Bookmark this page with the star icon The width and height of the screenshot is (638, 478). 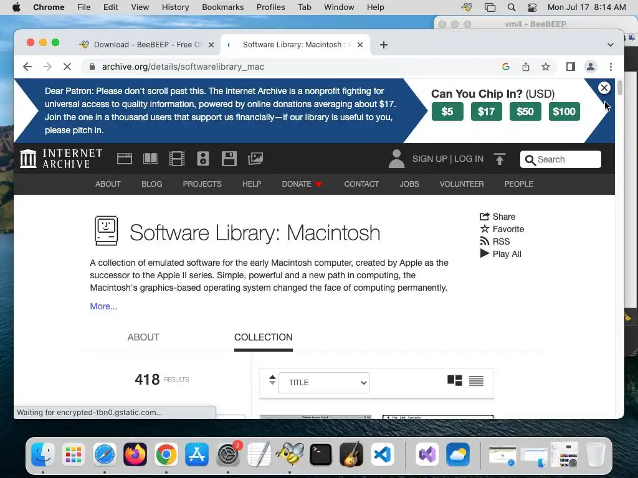point(546,67)
